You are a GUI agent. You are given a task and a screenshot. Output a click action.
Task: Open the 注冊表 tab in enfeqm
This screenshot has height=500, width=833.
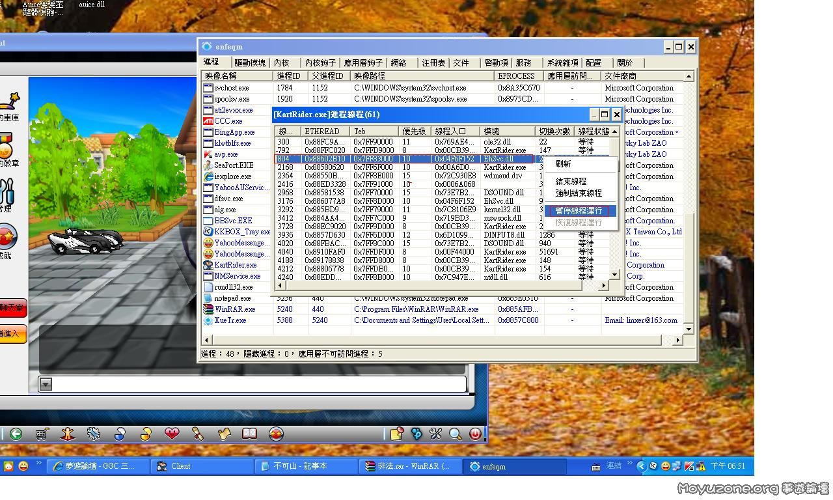coord(433,63)
